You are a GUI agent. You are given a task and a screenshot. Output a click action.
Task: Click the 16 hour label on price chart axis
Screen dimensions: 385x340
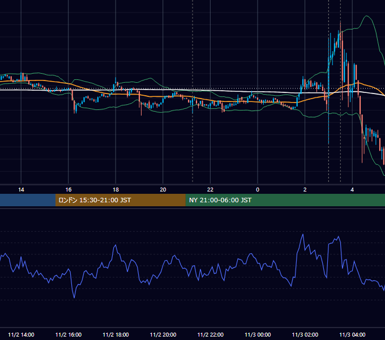pyautogui.click(x=69, y=190)
